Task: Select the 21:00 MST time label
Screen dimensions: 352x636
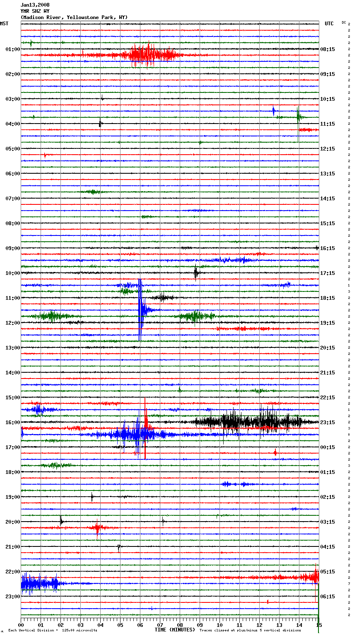Action: 12,547
